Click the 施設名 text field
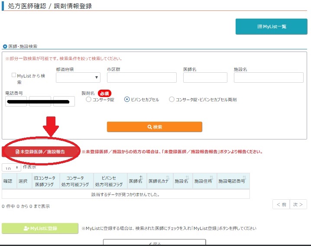The width and height of the screenshot is (311, 246). click(269, 78)
